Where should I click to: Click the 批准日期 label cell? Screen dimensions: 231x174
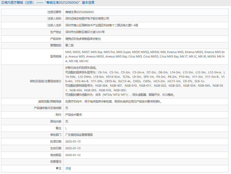32,141
